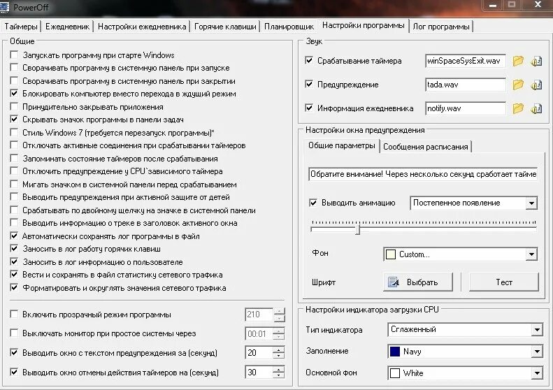Uncheck Выводить окно с текстом предупреждения
553x390 pixels.
point(14,353)
